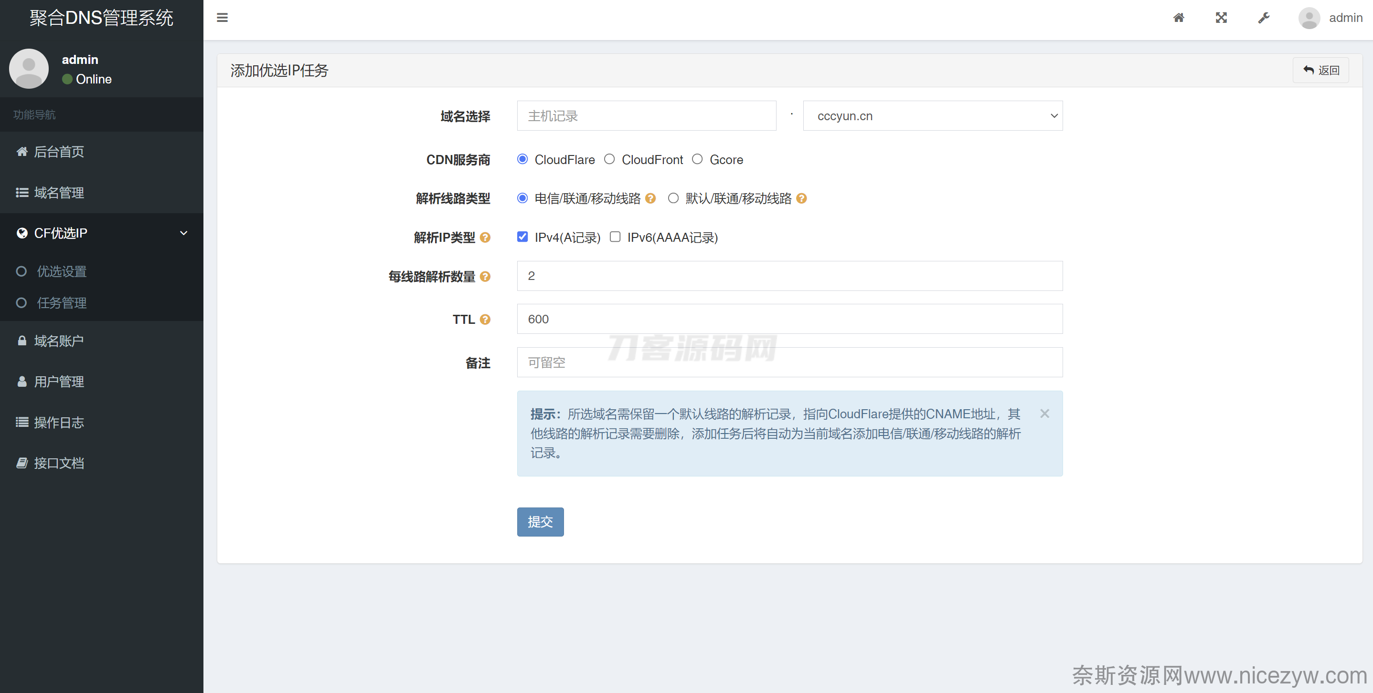Image resolution: width=1373 pixels, height=693 pixels.
Task: Toggle the sidebar hamburger menu icon
Action: pyautogui.click(x=222, y=18)
